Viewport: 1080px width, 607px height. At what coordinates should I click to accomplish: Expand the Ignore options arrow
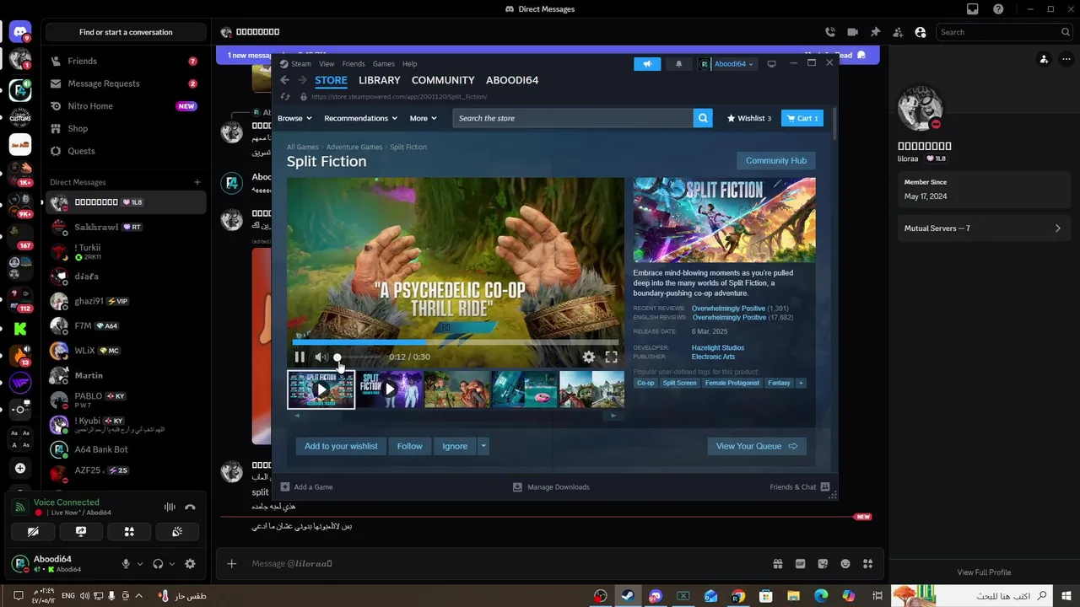point(483,446)
